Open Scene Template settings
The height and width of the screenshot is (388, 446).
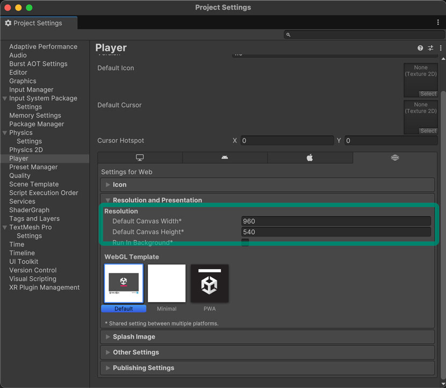(34, 184)
